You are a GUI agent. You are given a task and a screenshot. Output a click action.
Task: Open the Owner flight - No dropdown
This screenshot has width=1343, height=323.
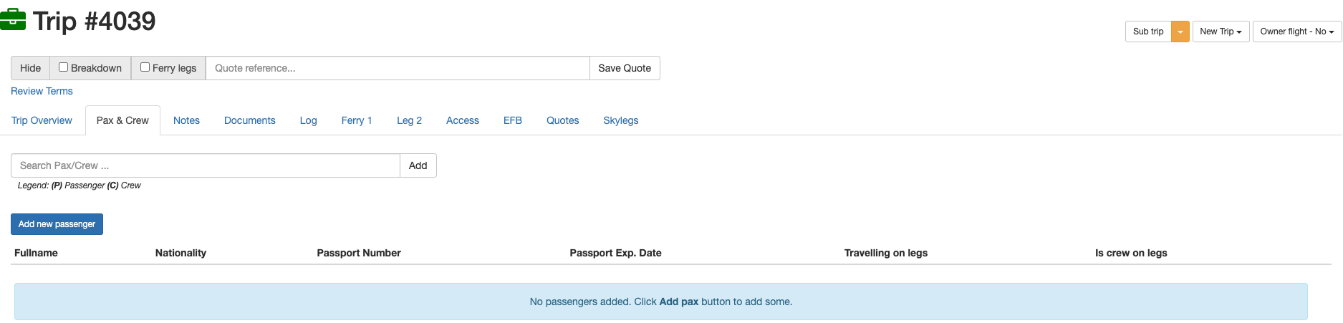click(1296, 32)
